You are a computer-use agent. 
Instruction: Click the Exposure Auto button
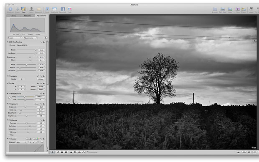click(x=36, y=104)
